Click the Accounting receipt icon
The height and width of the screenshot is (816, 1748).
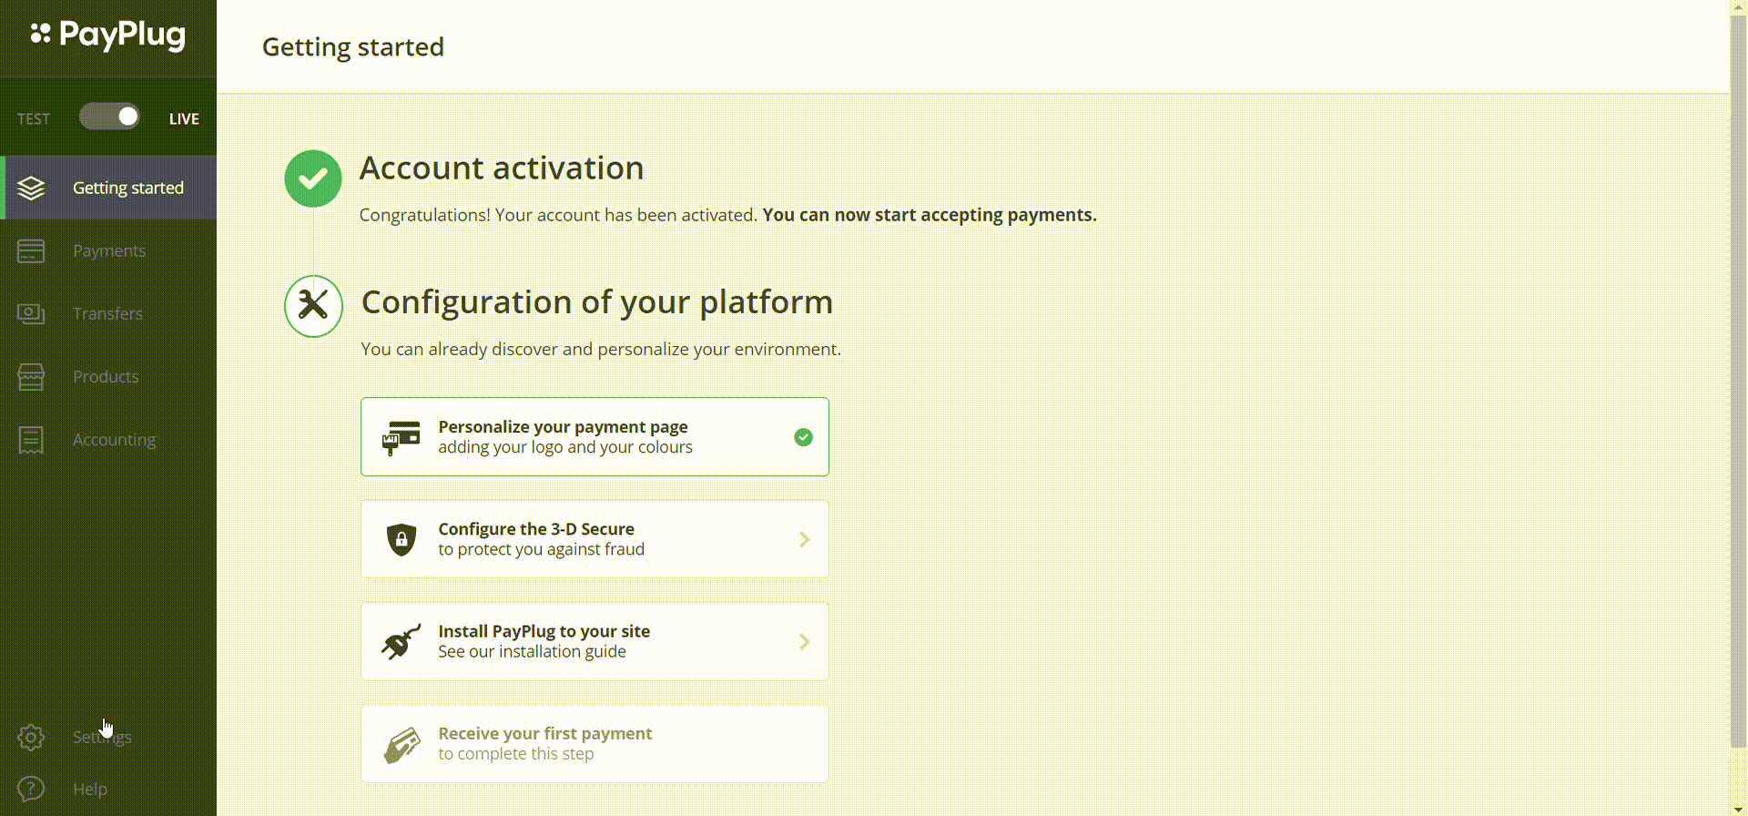click(x=31, y=440)
